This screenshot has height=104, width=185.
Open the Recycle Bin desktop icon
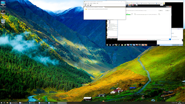coord(3,22)
